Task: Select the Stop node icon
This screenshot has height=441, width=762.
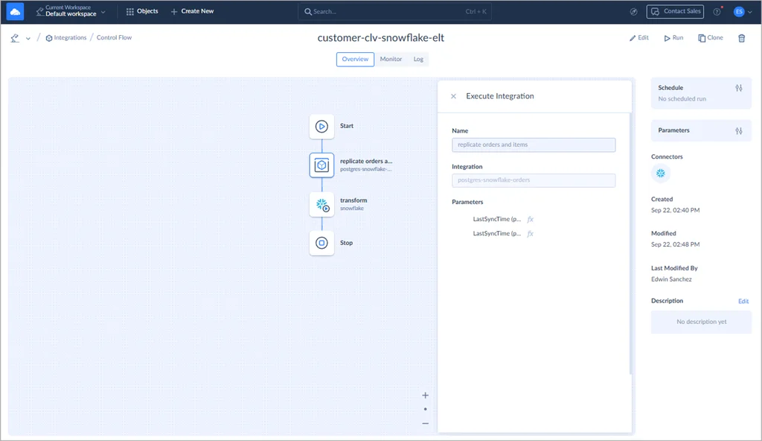Action: tap(321, 243)
